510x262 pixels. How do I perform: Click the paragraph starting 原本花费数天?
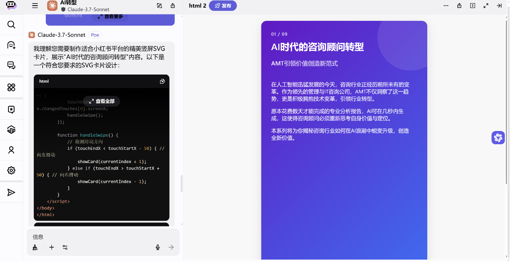[x=337, y=115]
